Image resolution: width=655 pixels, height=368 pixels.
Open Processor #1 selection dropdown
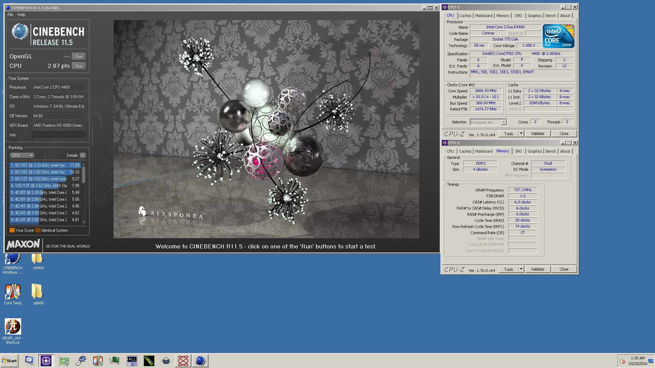[x=488, y=122]
